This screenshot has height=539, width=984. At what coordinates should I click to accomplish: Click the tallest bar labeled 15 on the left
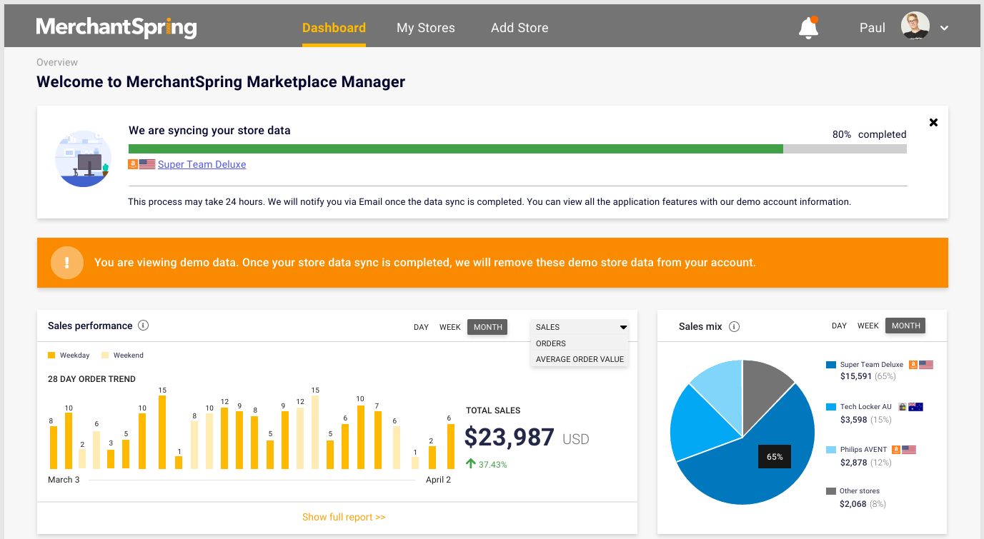pyautogui.click(x=162, y=432)
